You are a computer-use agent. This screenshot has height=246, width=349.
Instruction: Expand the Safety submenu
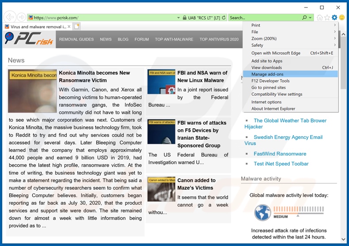coord(290,45)
